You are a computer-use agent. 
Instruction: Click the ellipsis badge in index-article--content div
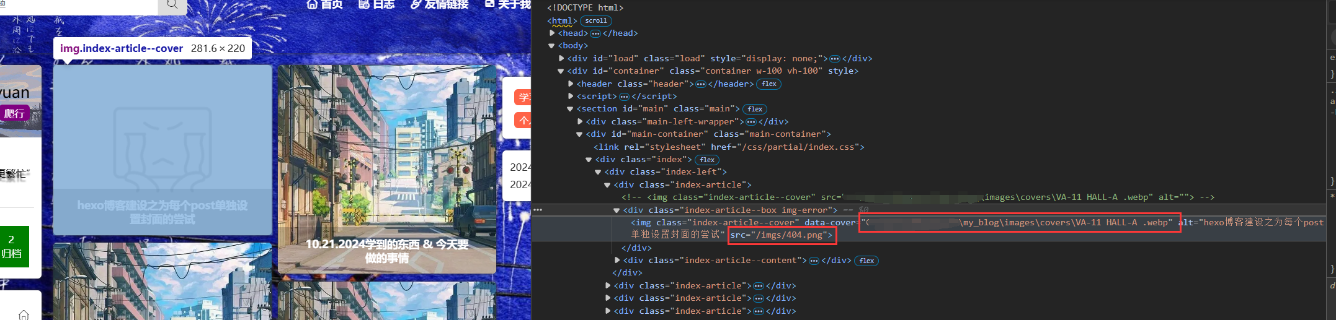(x=814, y=261)
